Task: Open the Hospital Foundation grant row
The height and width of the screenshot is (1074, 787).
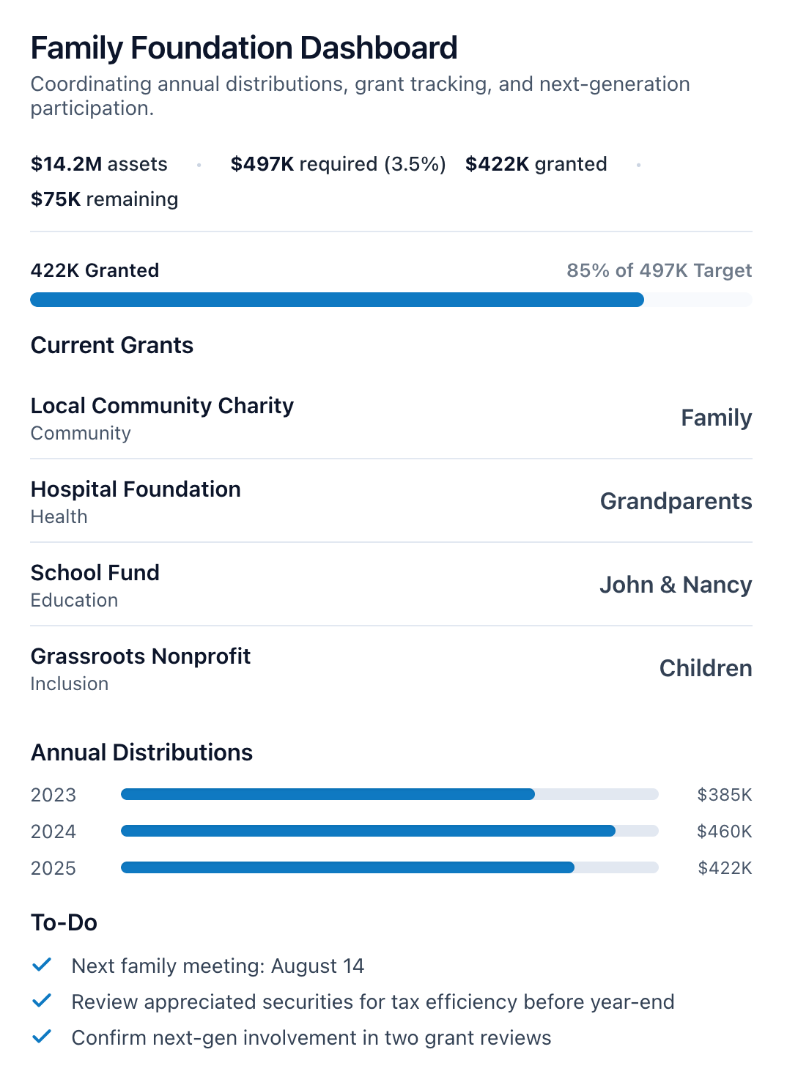Action: tap(136, 489)
